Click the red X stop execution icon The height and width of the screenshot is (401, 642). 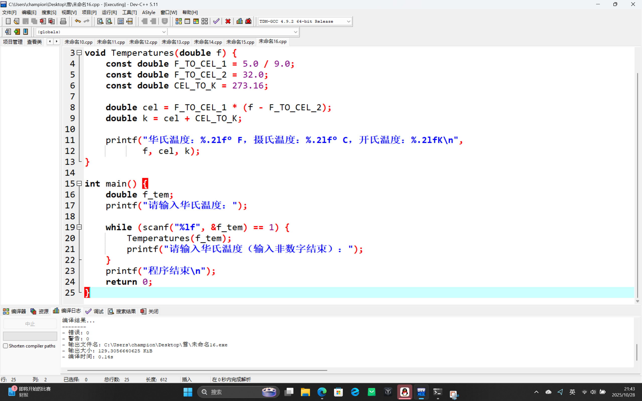point(228,21)
